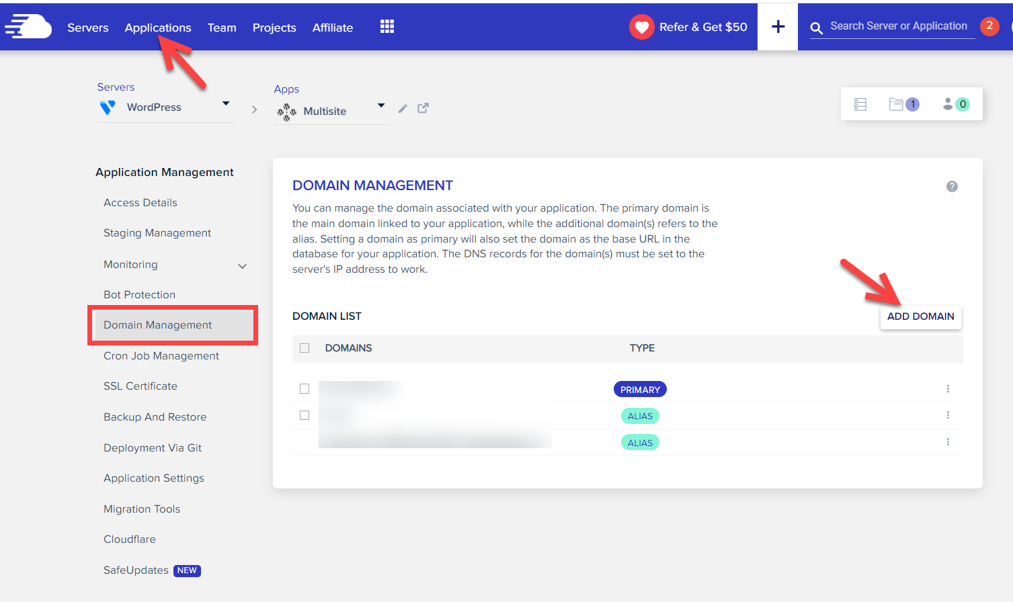Expand the Monitoring submenu chevron
This screenshot has width=1013, height=602.
coord(243,267)
